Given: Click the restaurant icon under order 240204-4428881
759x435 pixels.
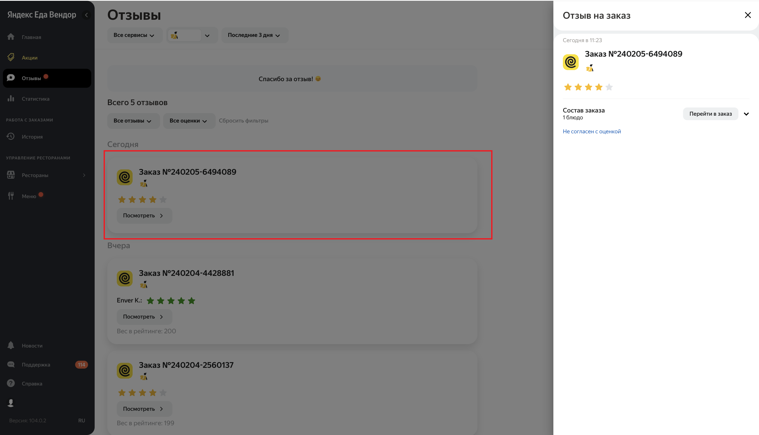Looking at the screenshot, I should click(144, 285).
